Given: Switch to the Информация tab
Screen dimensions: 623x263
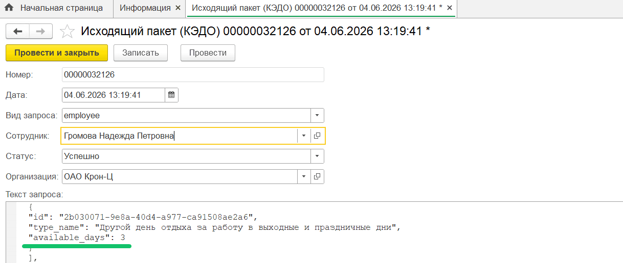Looking at the screenshot, I should 149,8.
